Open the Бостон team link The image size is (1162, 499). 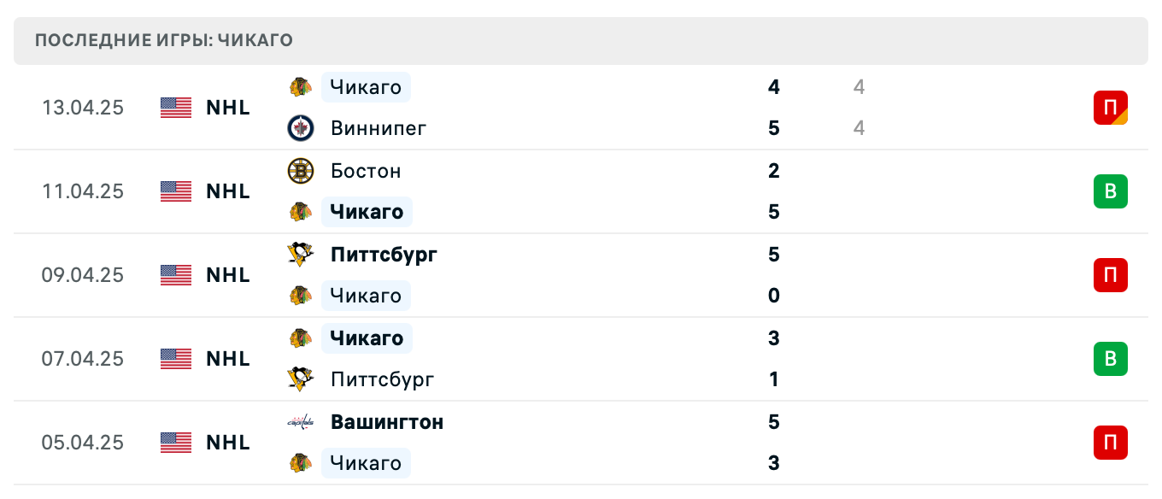click(366, 171)
